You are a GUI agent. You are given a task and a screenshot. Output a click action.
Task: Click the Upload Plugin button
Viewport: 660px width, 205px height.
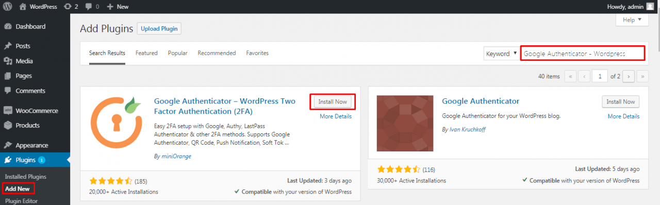[159, 29]
